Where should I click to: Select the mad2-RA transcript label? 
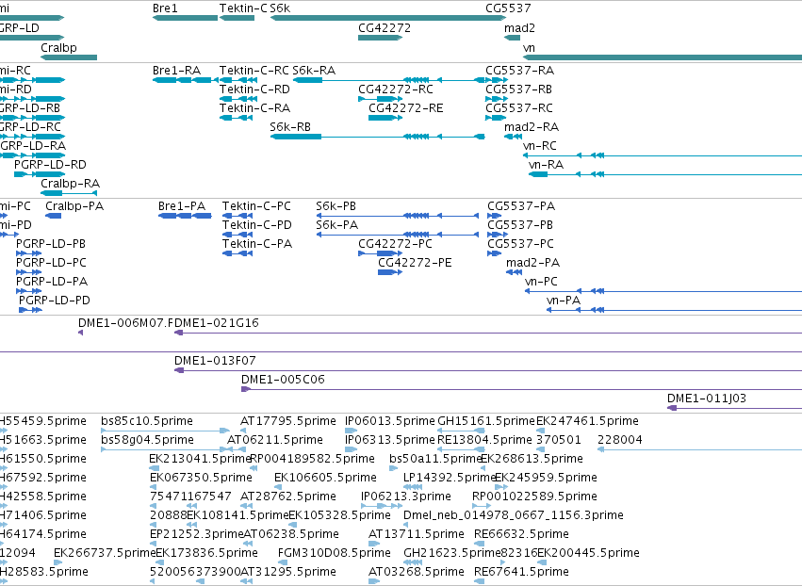pyautogui.click(x=532, y=127)
